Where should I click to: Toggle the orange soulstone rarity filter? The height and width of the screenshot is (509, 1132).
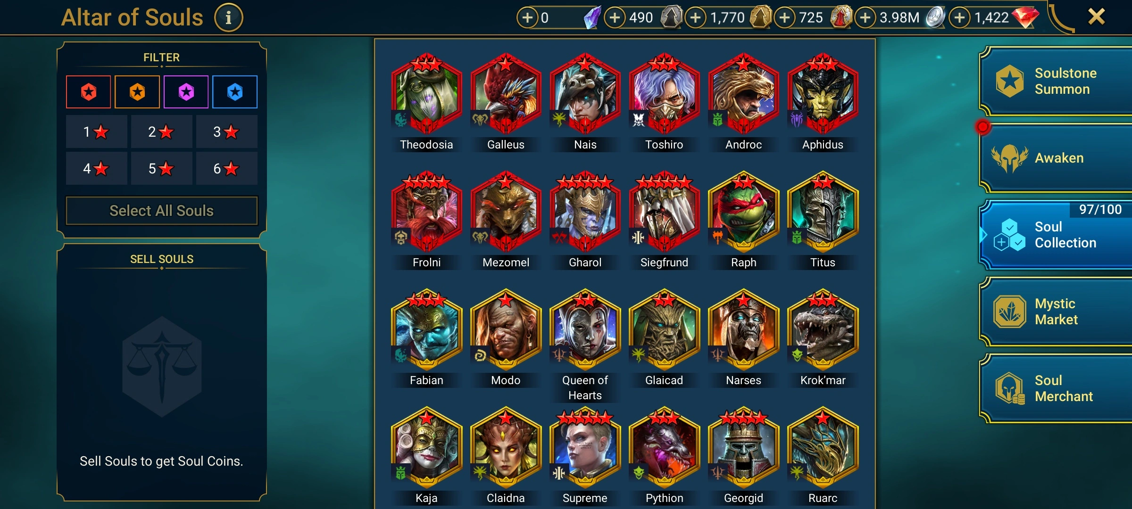click(x=137, y=92)
